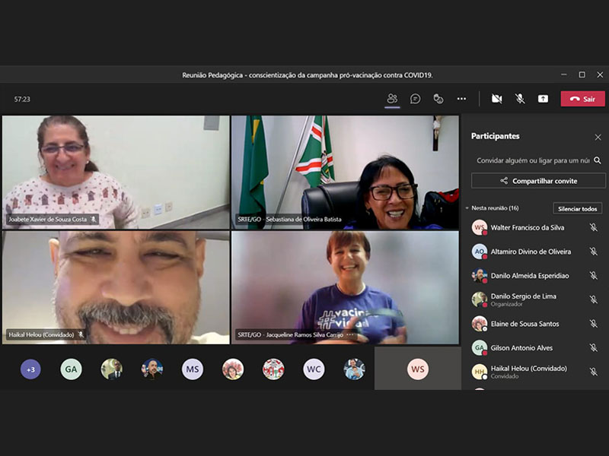
Task: Select Altamiro Divino de Oliveira in participant list
Action: pyautogui.click(x=531, y=252)
